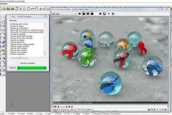
Task: Select the blue boolean union spheres tool
Action: (4, 42)
